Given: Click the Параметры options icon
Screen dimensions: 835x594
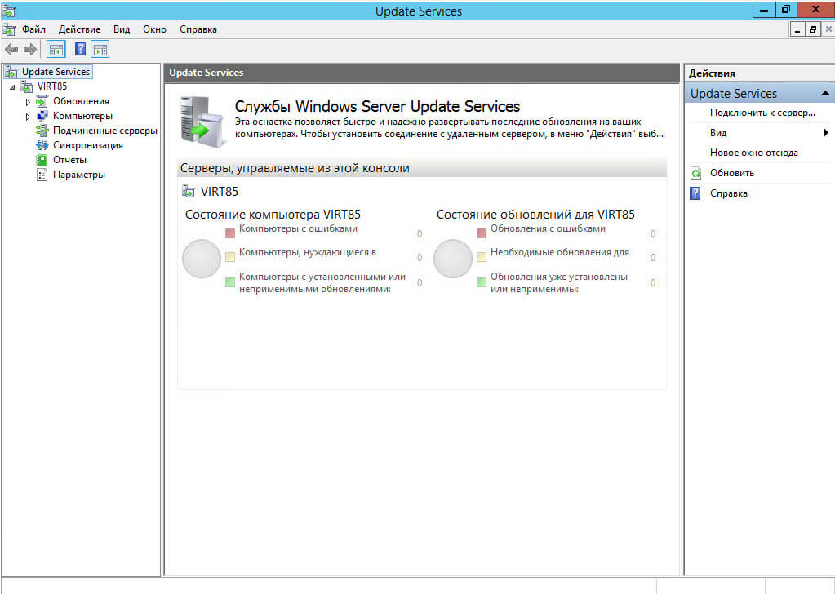Looking at the screenshot, I should click(x=42, y=175).
